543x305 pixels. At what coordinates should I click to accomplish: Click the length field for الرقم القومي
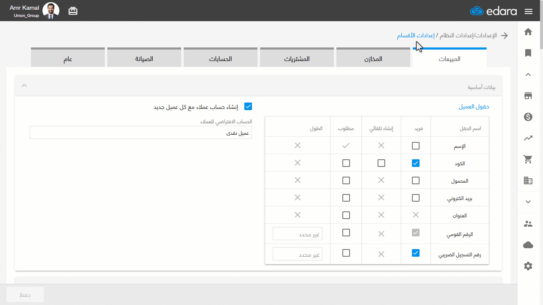[297, 233]
